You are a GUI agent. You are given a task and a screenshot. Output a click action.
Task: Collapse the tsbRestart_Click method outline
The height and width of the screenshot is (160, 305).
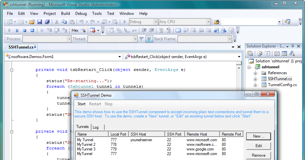(12, 70)
